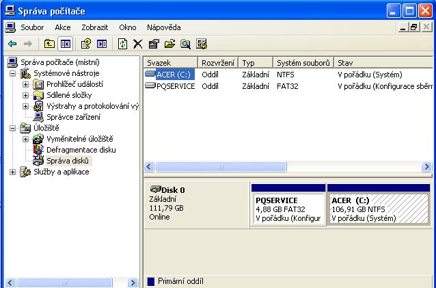Expand Prohlížeč událostí node

click(x=25, y=84)
